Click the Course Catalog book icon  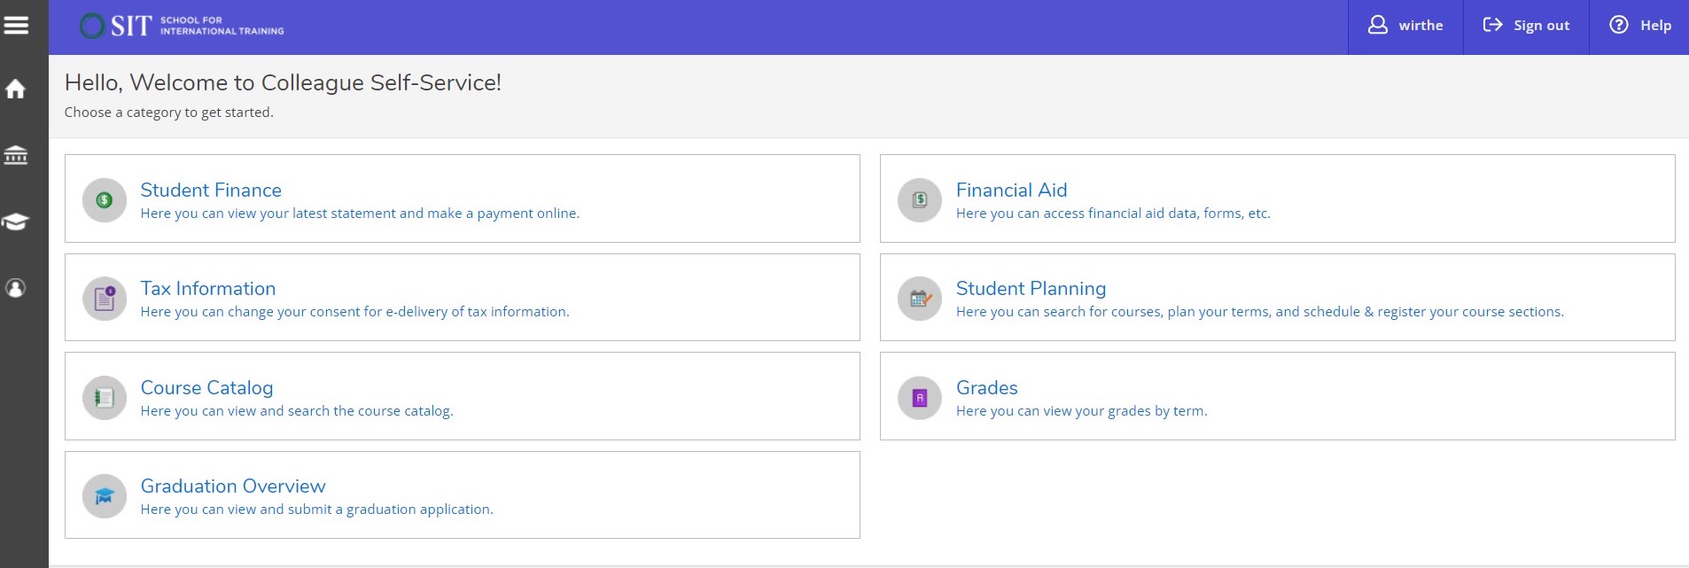point(105,398)
